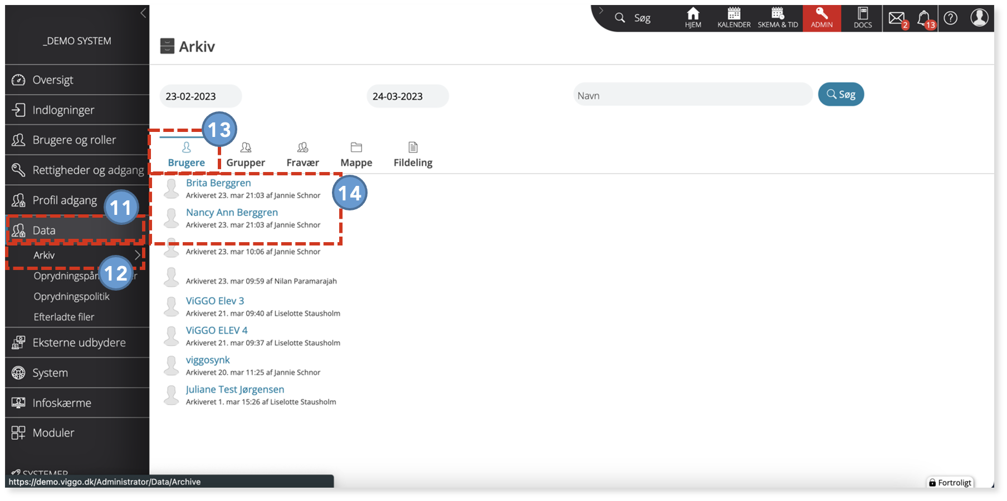Collapse the sidebar with the top chevron

click(x=143, y=13)
